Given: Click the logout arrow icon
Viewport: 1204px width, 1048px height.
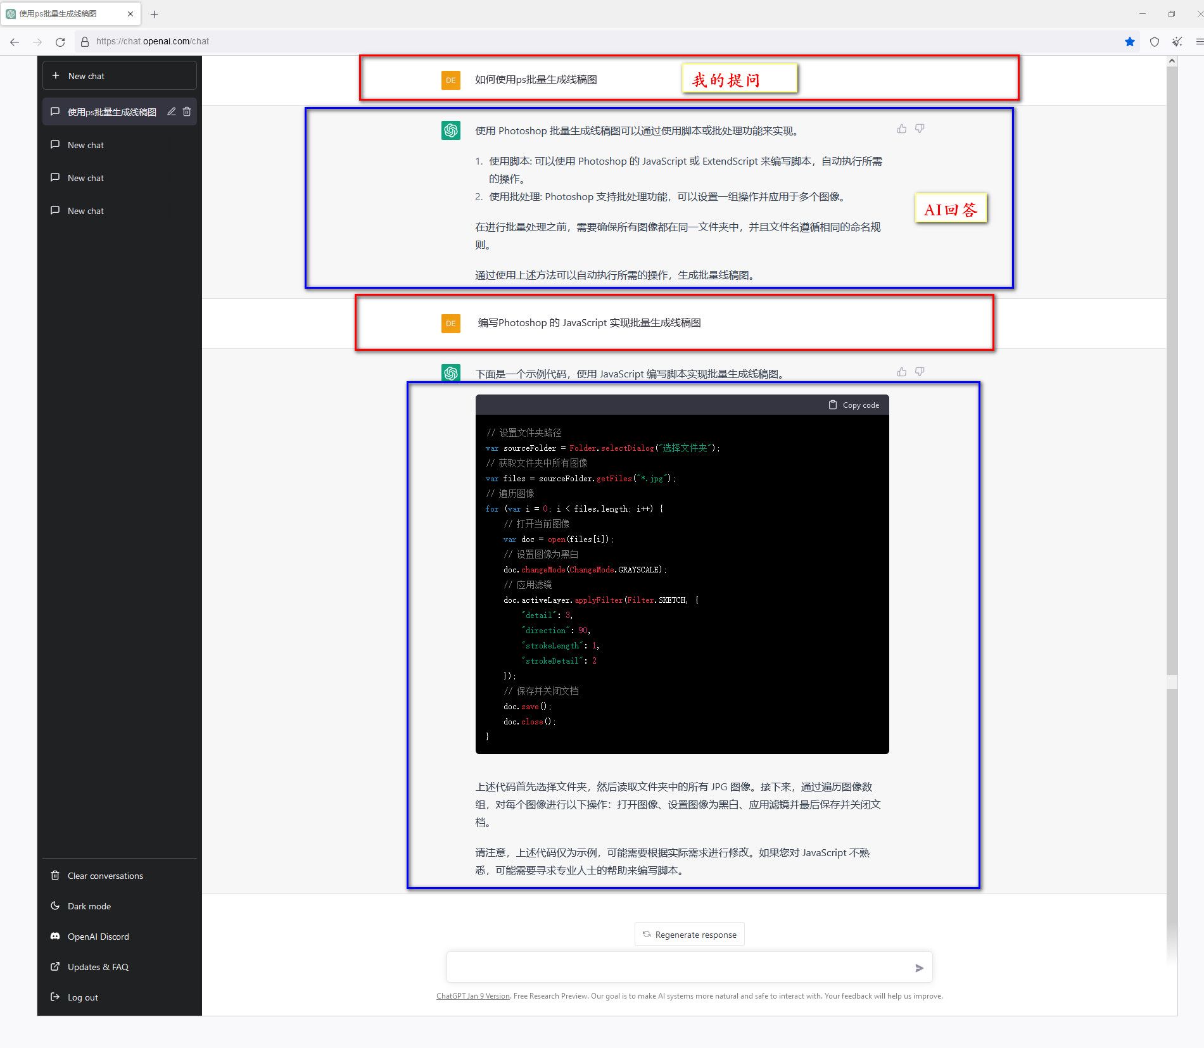Looking at the screenshot, I should [x=55, y=997].
